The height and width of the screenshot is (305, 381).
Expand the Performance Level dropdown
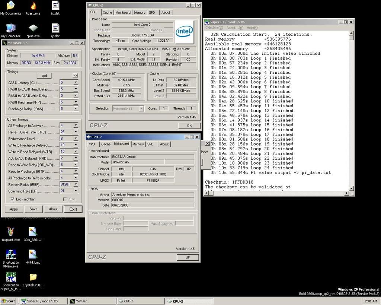[76, 139]
